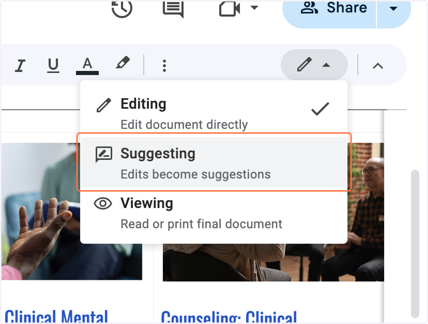
Task: Open the Counseling: Clinical heading link
Action: [x=229, y=317]
